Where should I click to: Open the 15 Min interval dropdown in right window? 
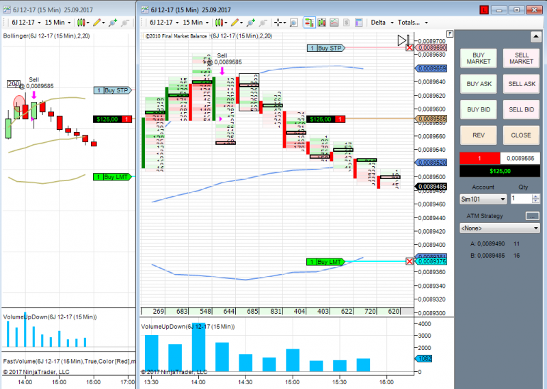(x=196, y=23)
